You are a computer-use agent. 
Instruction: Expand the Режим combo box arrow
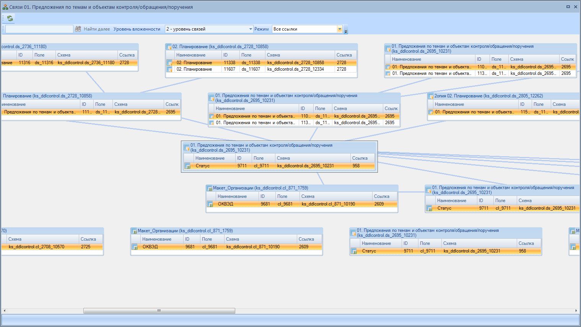click(339, 29)
